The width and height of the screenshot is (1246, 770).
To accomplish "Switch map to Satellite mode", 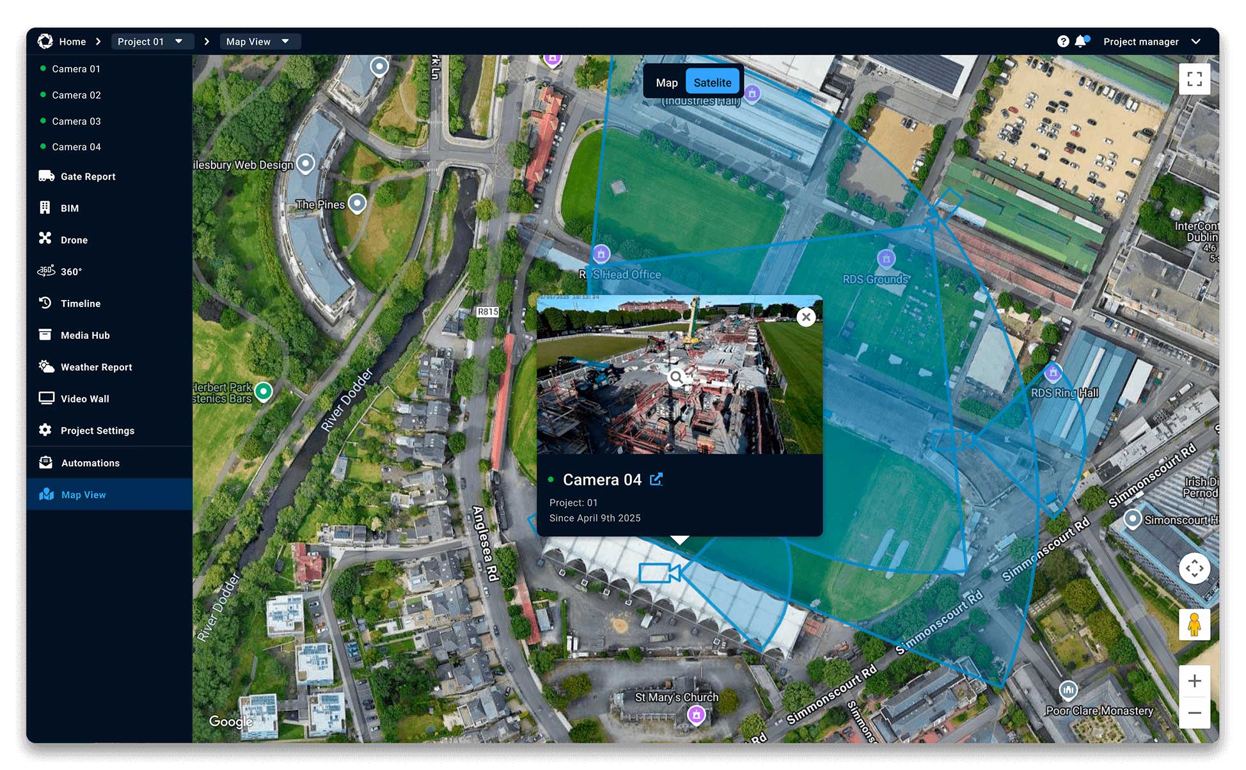I will (713, 82).
